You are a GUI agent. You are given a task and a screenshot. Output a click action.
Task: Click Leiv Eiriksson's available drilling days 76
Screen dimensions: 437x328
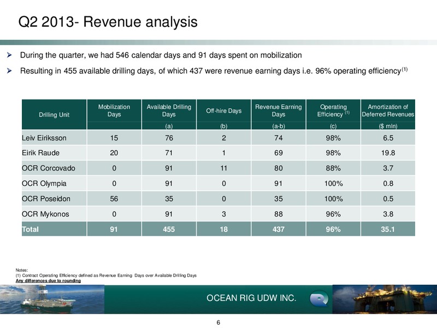point(169,138)
